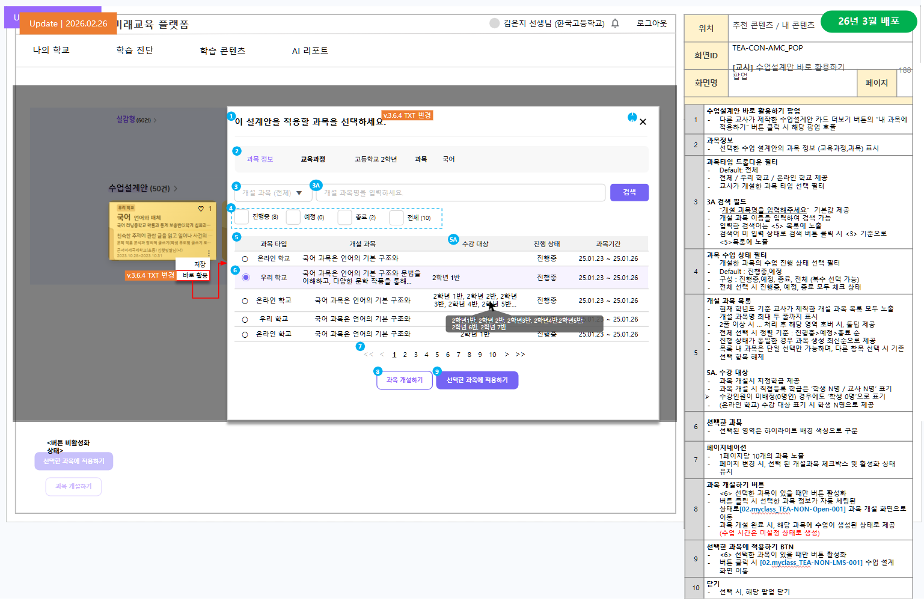Open the three-dot menu on lesson card
Screen dimensions: 924x604
pyautogui.click(x=209, y=253)
